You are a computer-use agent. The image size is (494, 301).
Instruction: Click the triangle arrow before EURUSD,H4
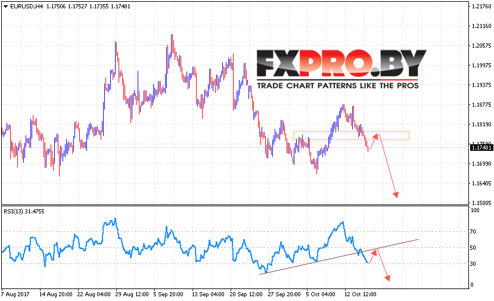coord(6,7)
